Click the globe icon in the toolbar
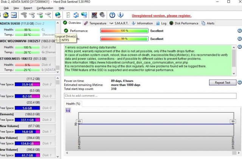This screenshot has height=159, width=242. [x=58, y=15]
